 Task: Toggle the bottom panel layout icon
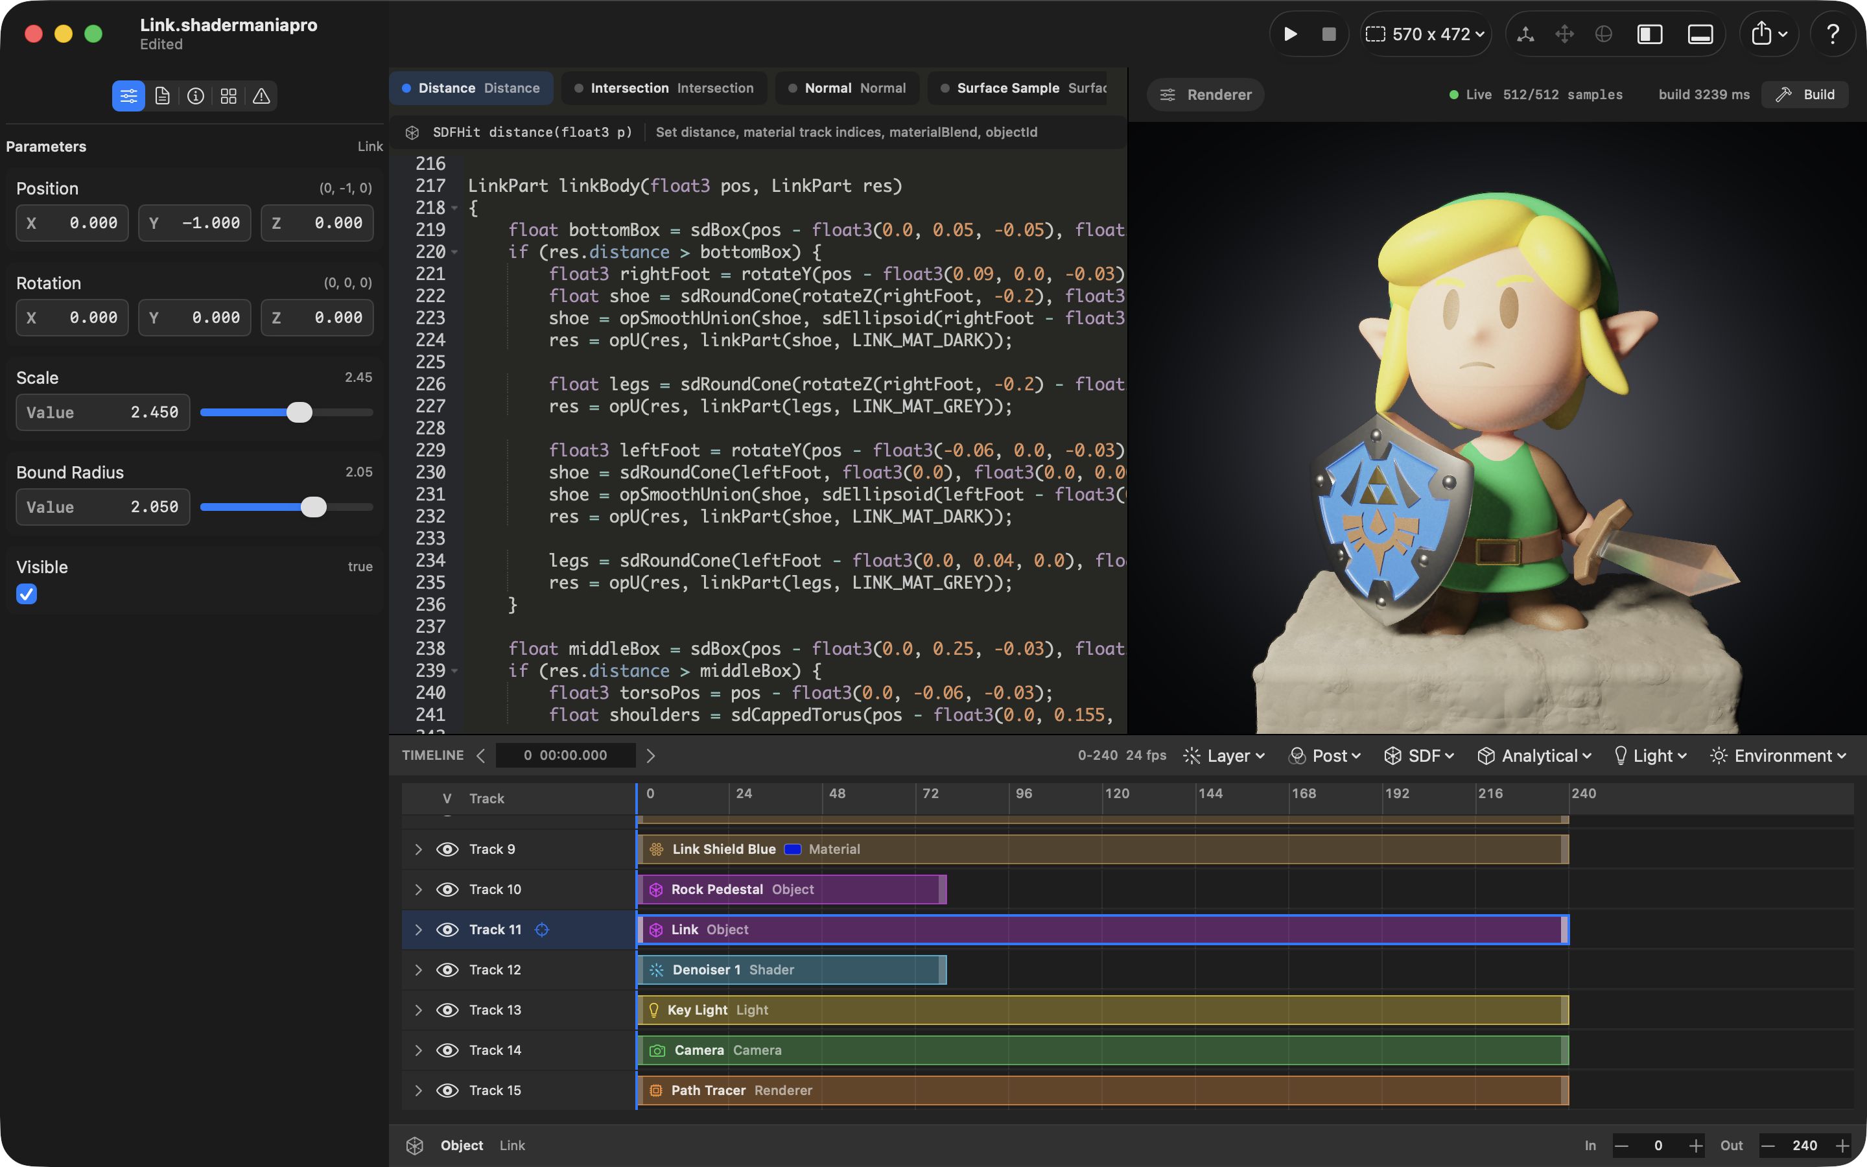[1700, 34]
